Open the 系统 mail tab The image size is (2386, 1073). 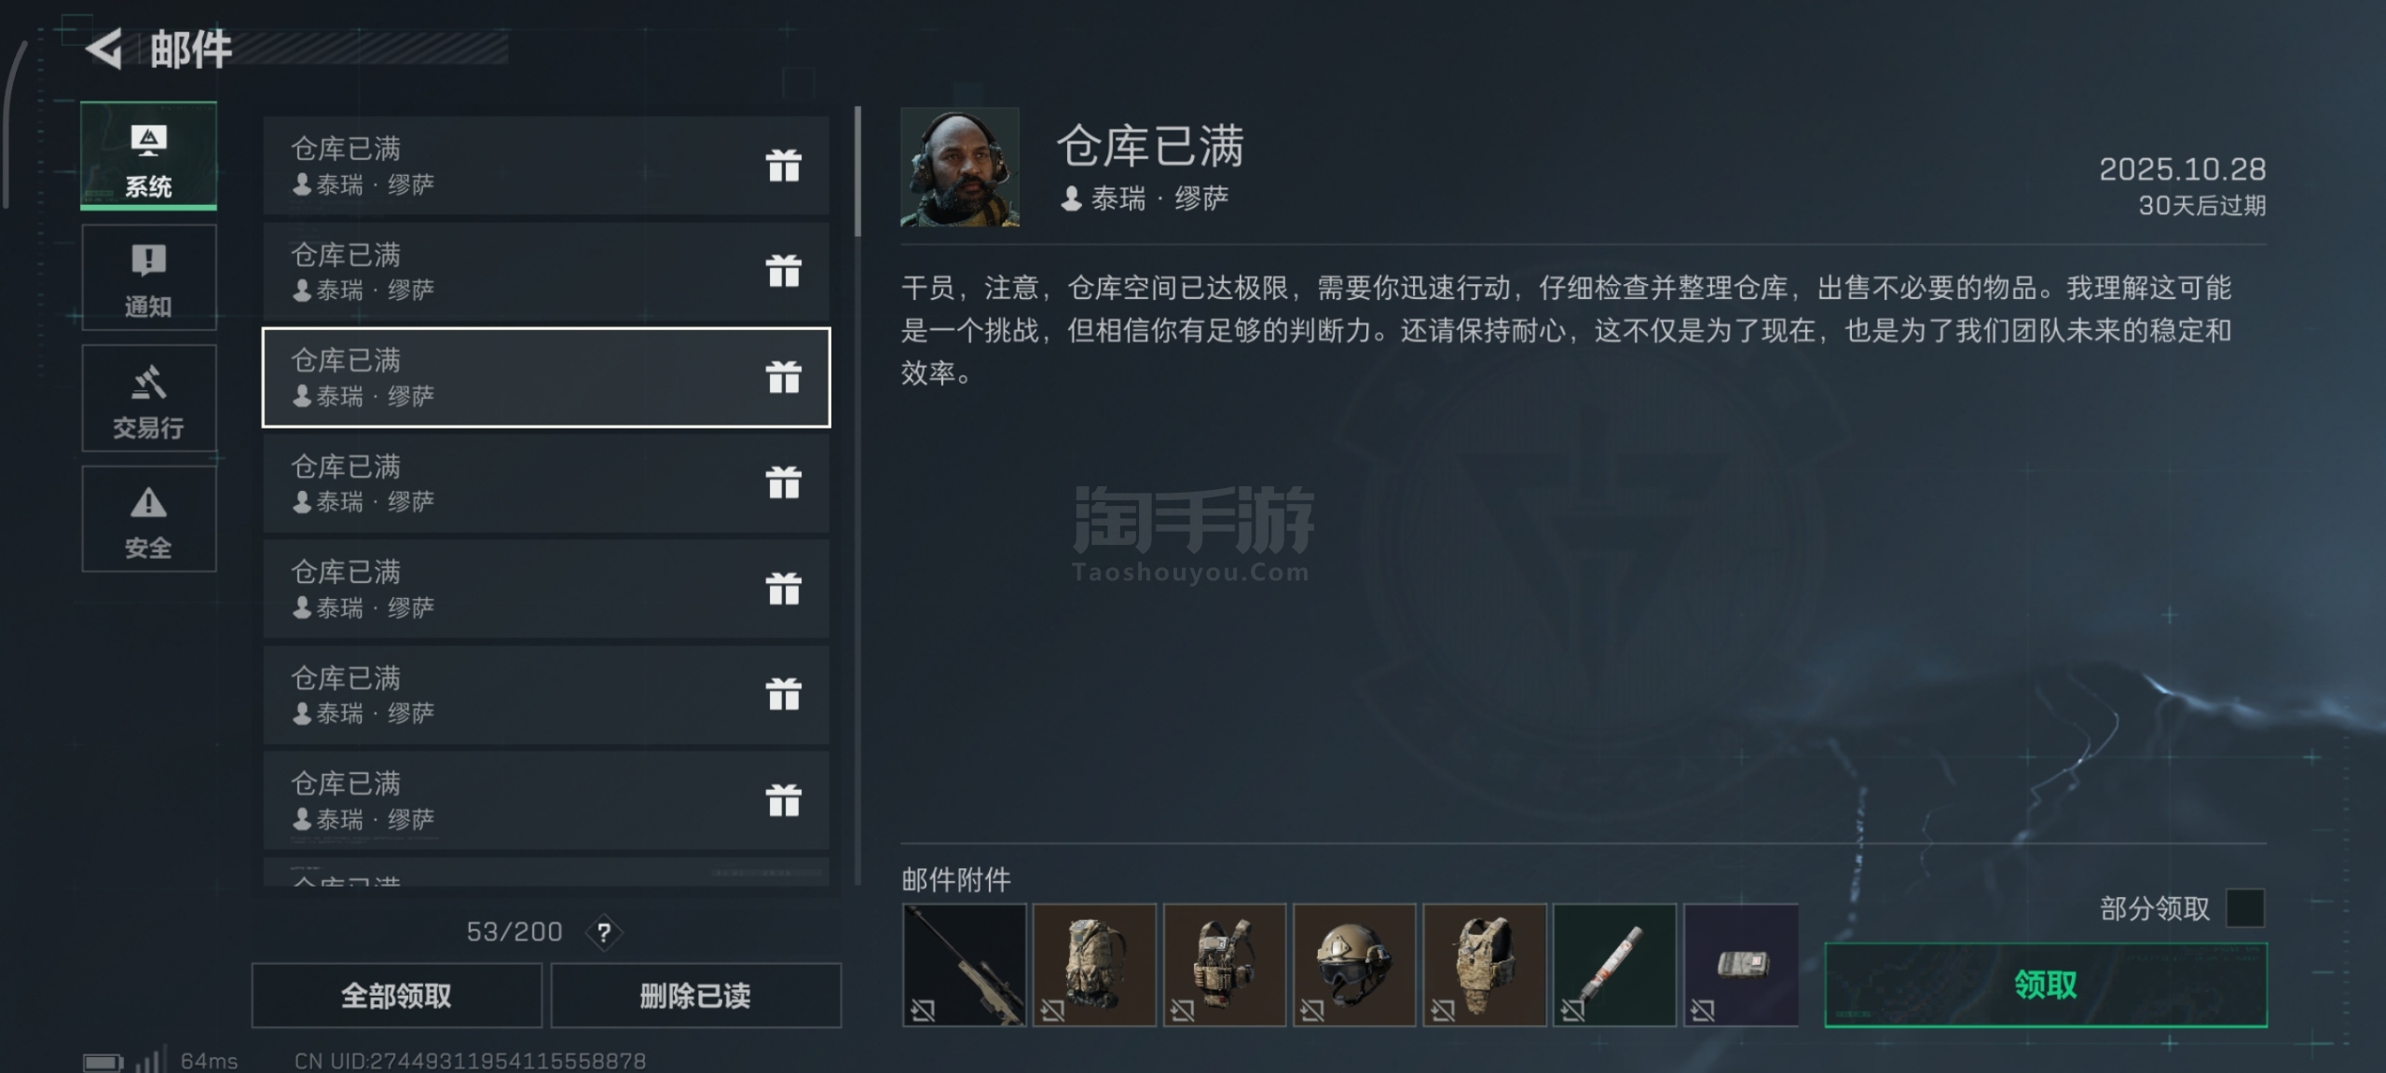(149, 156)
